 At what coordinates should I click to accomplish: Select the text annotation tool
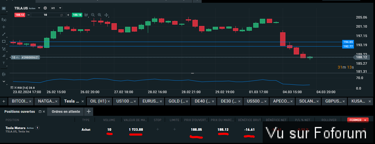coord(4,63)
